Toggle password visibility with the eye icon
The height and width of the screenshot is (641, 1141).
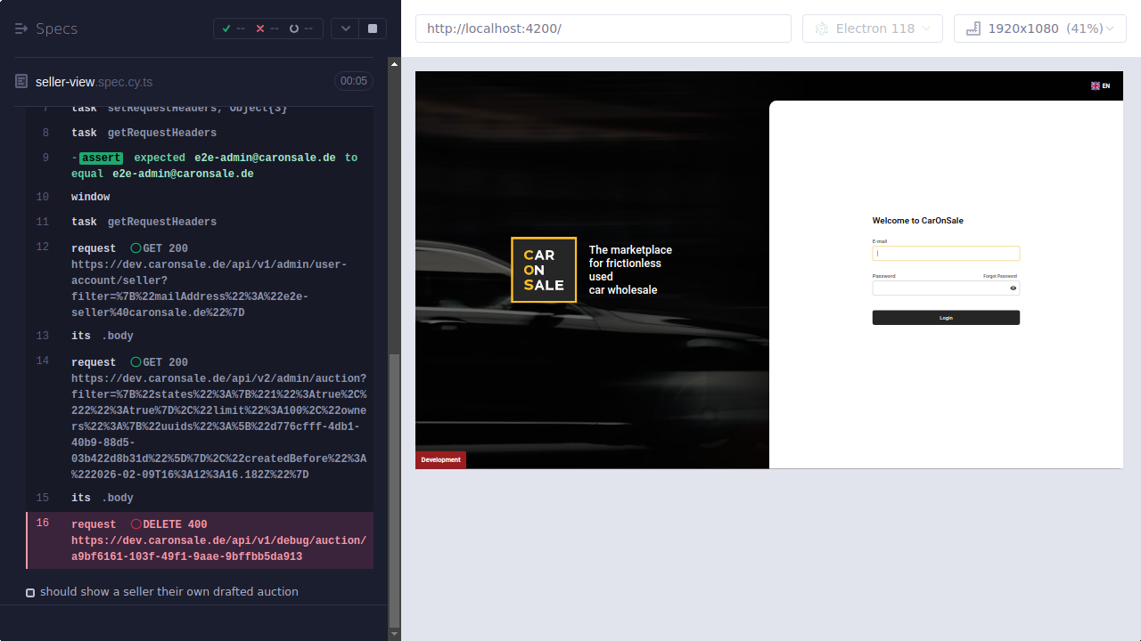(1011, 288)
